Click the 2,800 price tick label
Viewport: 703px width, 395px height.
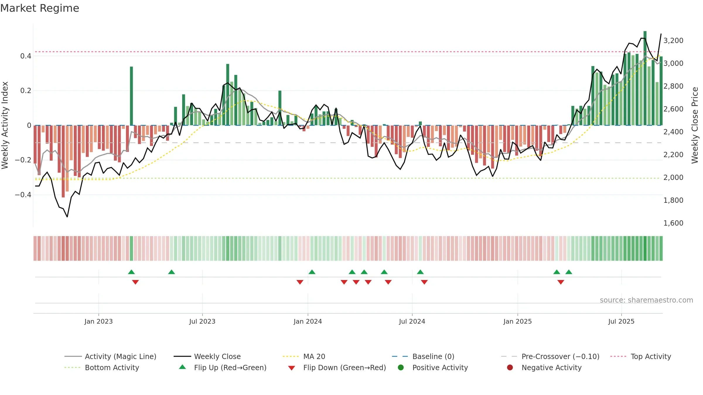[x=673, y=86]
